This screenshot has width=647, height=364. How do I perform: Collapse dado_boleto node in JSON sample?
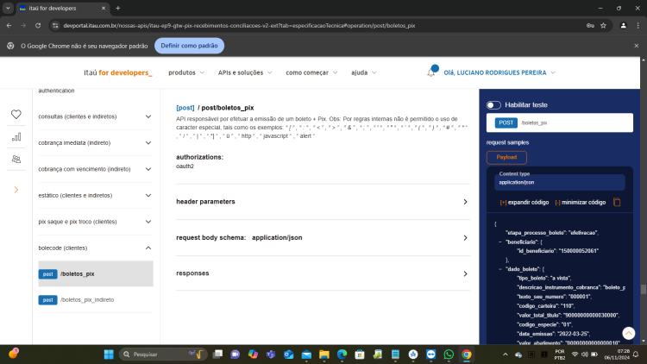pyautogui.click(x=500, y=269)
